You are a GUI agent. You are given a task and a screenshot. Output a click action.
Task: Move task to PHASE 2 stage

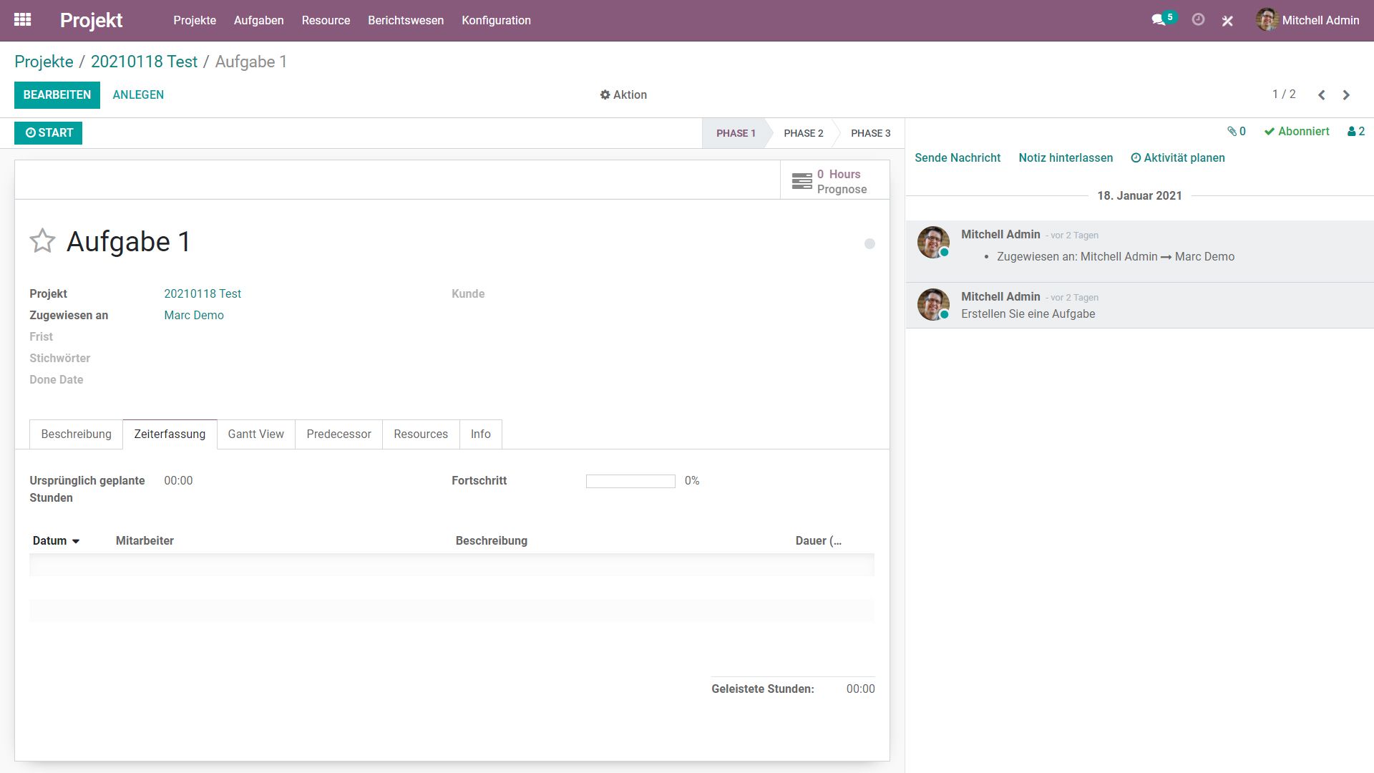coord(803,133)
